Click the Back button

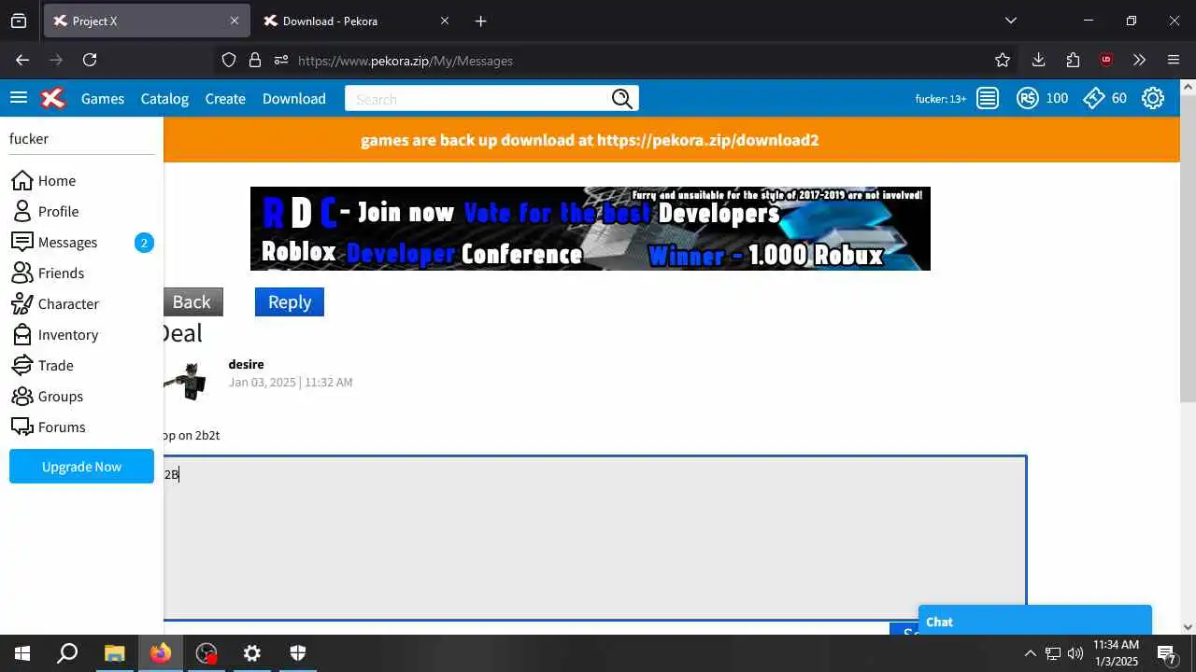click(193, 301)
